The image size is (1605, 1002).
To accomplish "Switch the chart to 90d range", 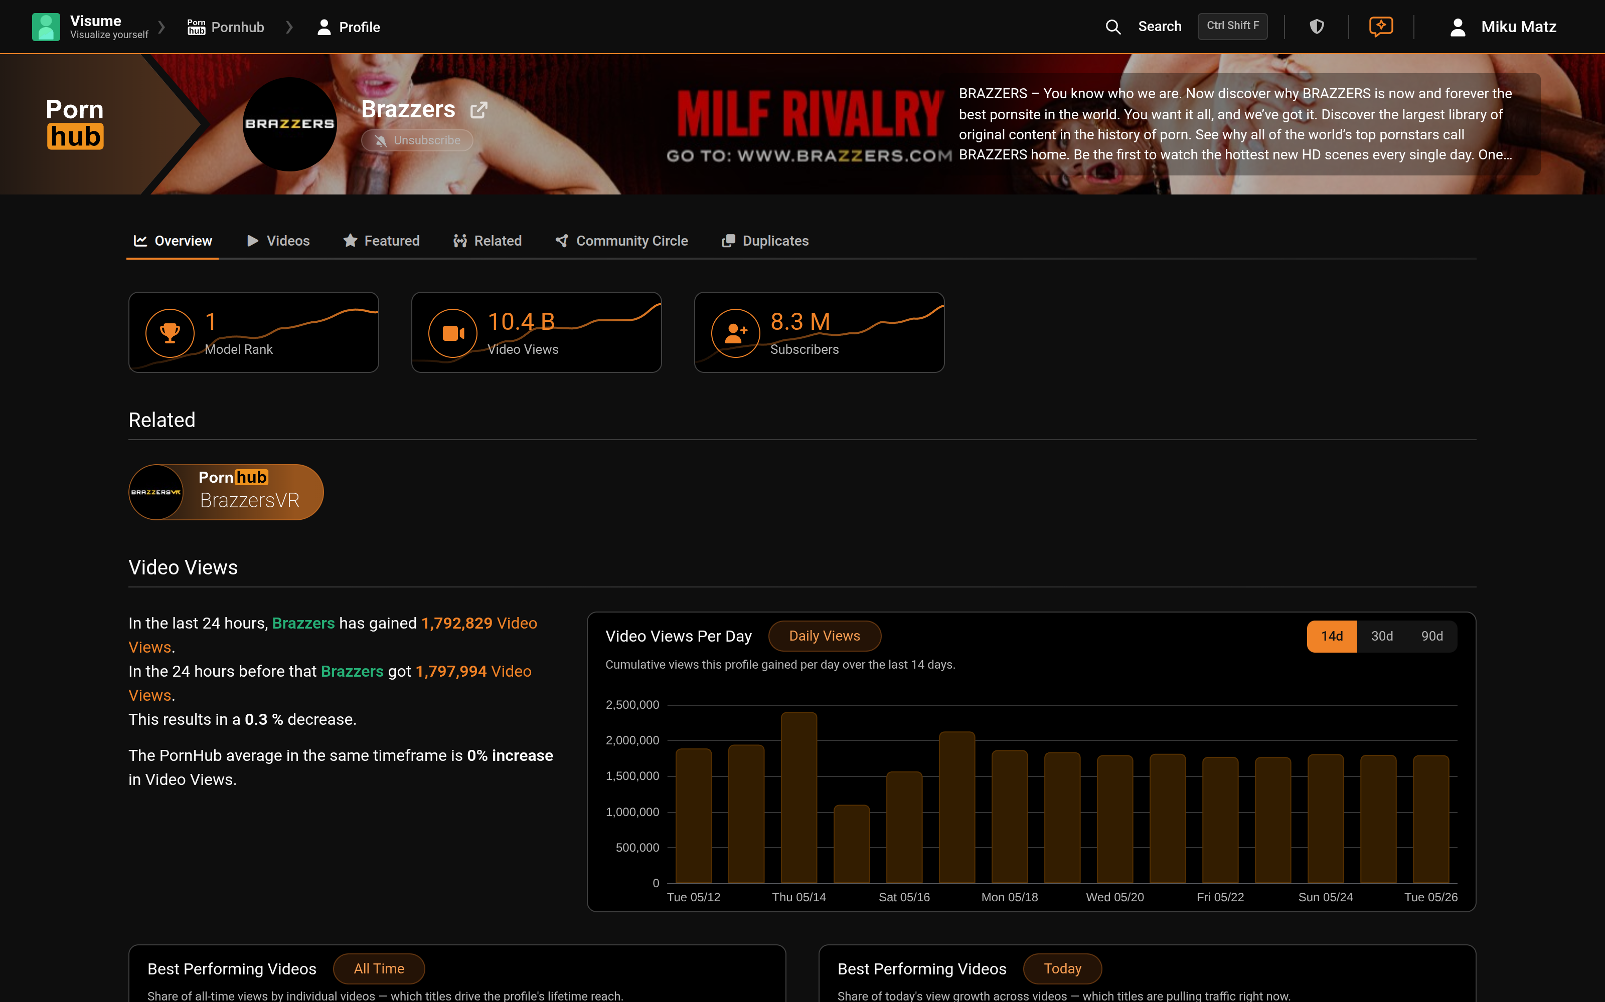I will 1432,636.
